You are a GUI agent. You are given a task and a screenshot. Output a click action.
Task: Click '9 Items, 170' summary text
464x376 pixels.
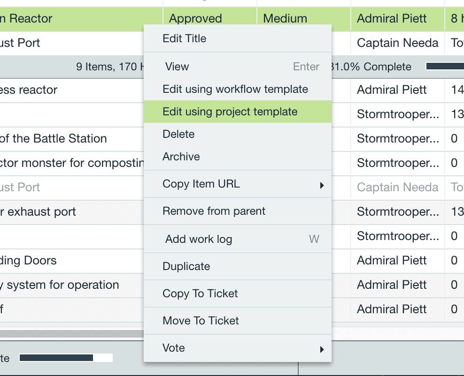(107, 67)
